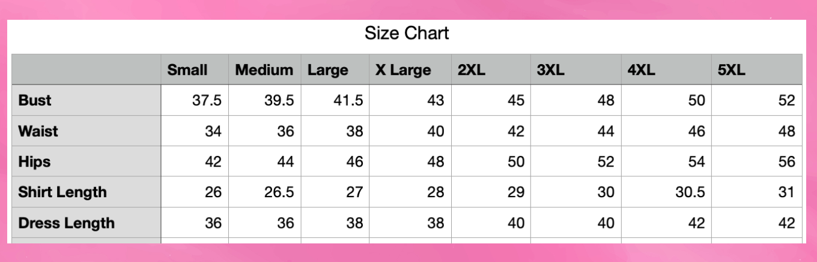817x262 pixels.
Task: Select the Small bust value 37.5
Action: (x=207, y=100)
